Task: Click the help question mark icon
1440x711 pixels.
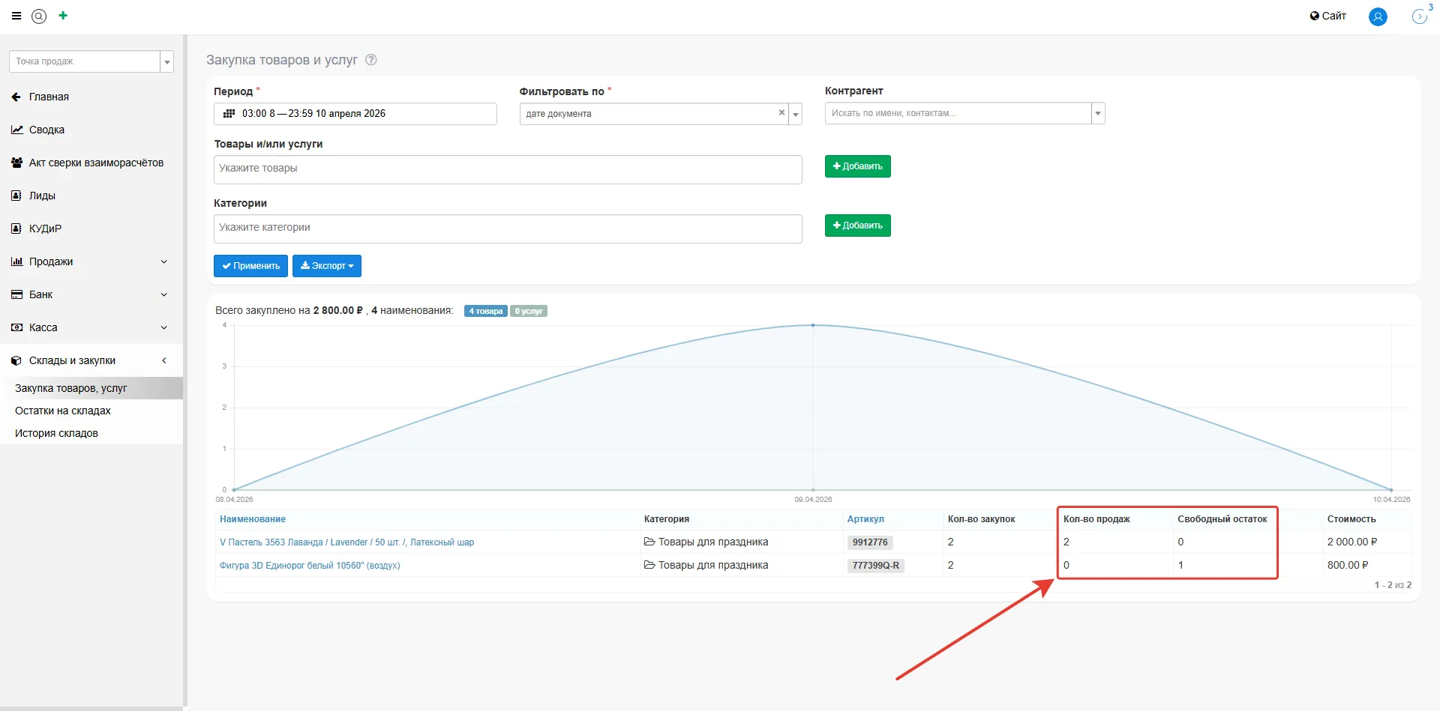Action: tap(370, 60)
